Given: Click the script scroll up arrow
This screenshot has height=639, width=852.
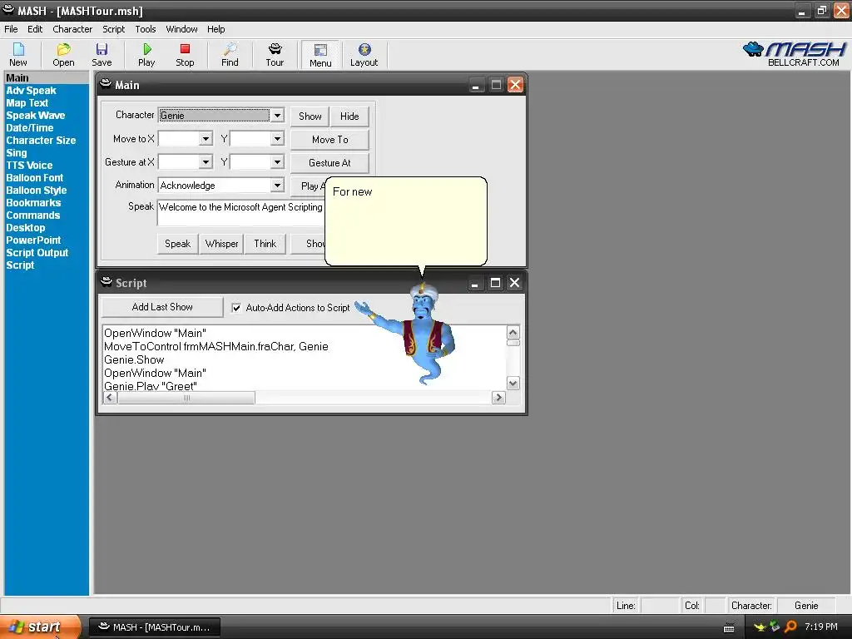Looking at the screenshot, I should [513, 332].
